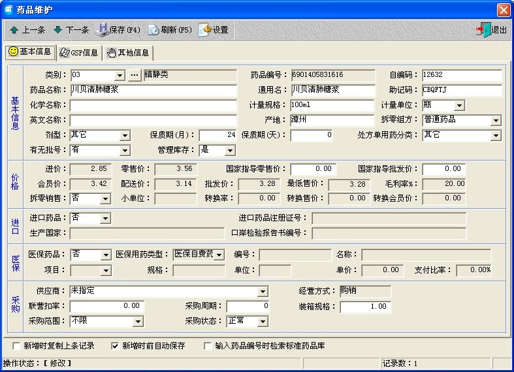Click the 刷新(F5) refresh icon
This screenshot has width=514, height=372.
153,30
